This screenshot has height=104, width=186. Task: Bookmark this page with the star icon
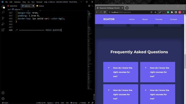(x=155, y=12)
